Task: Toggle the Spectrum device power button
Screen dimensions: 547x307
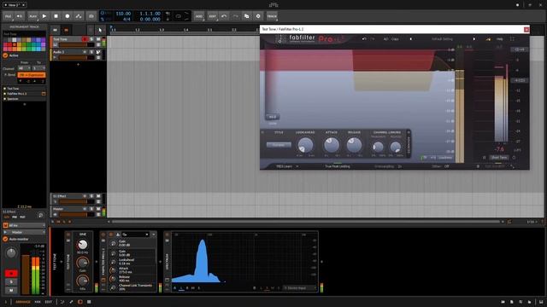Action: tap(168, 235)
